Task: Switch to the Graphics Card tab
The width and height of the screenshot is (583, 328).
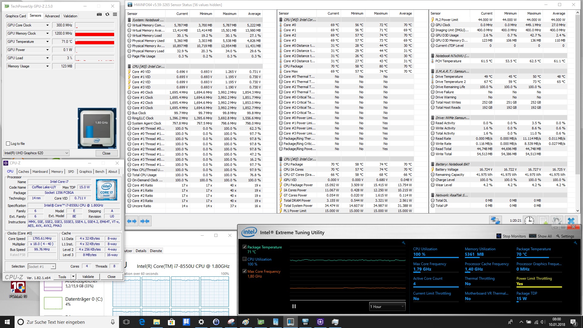Action: pyautogui.click(x=16, y=16)
